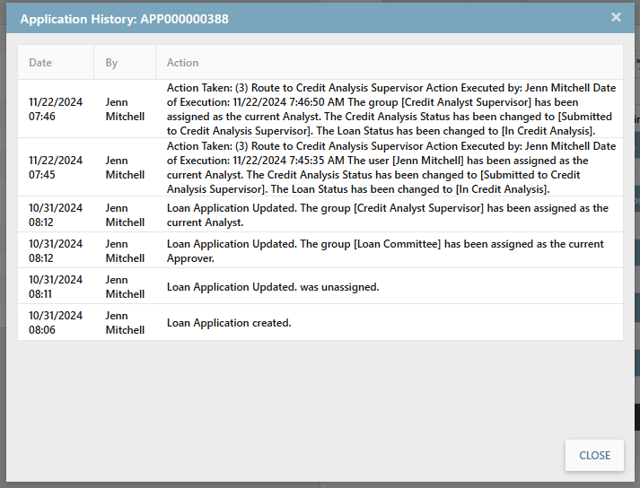Select the 10/31/2024 08:11 date cell
Image resolution: width=640 pixels, height=488 pixels.
(56, 286)
